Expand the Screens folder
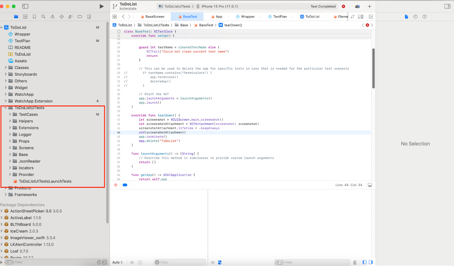Viewport: 454px width, 266px height. (x=10, y=148)
